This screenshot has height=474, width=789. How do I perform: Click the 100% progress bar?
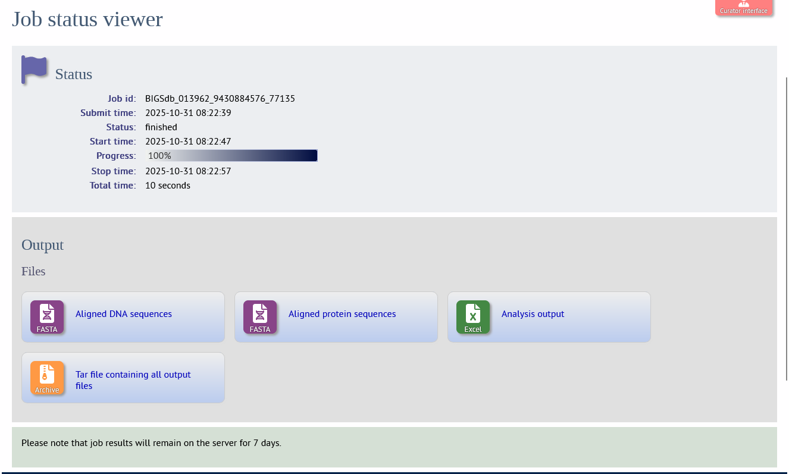[231, 156]
